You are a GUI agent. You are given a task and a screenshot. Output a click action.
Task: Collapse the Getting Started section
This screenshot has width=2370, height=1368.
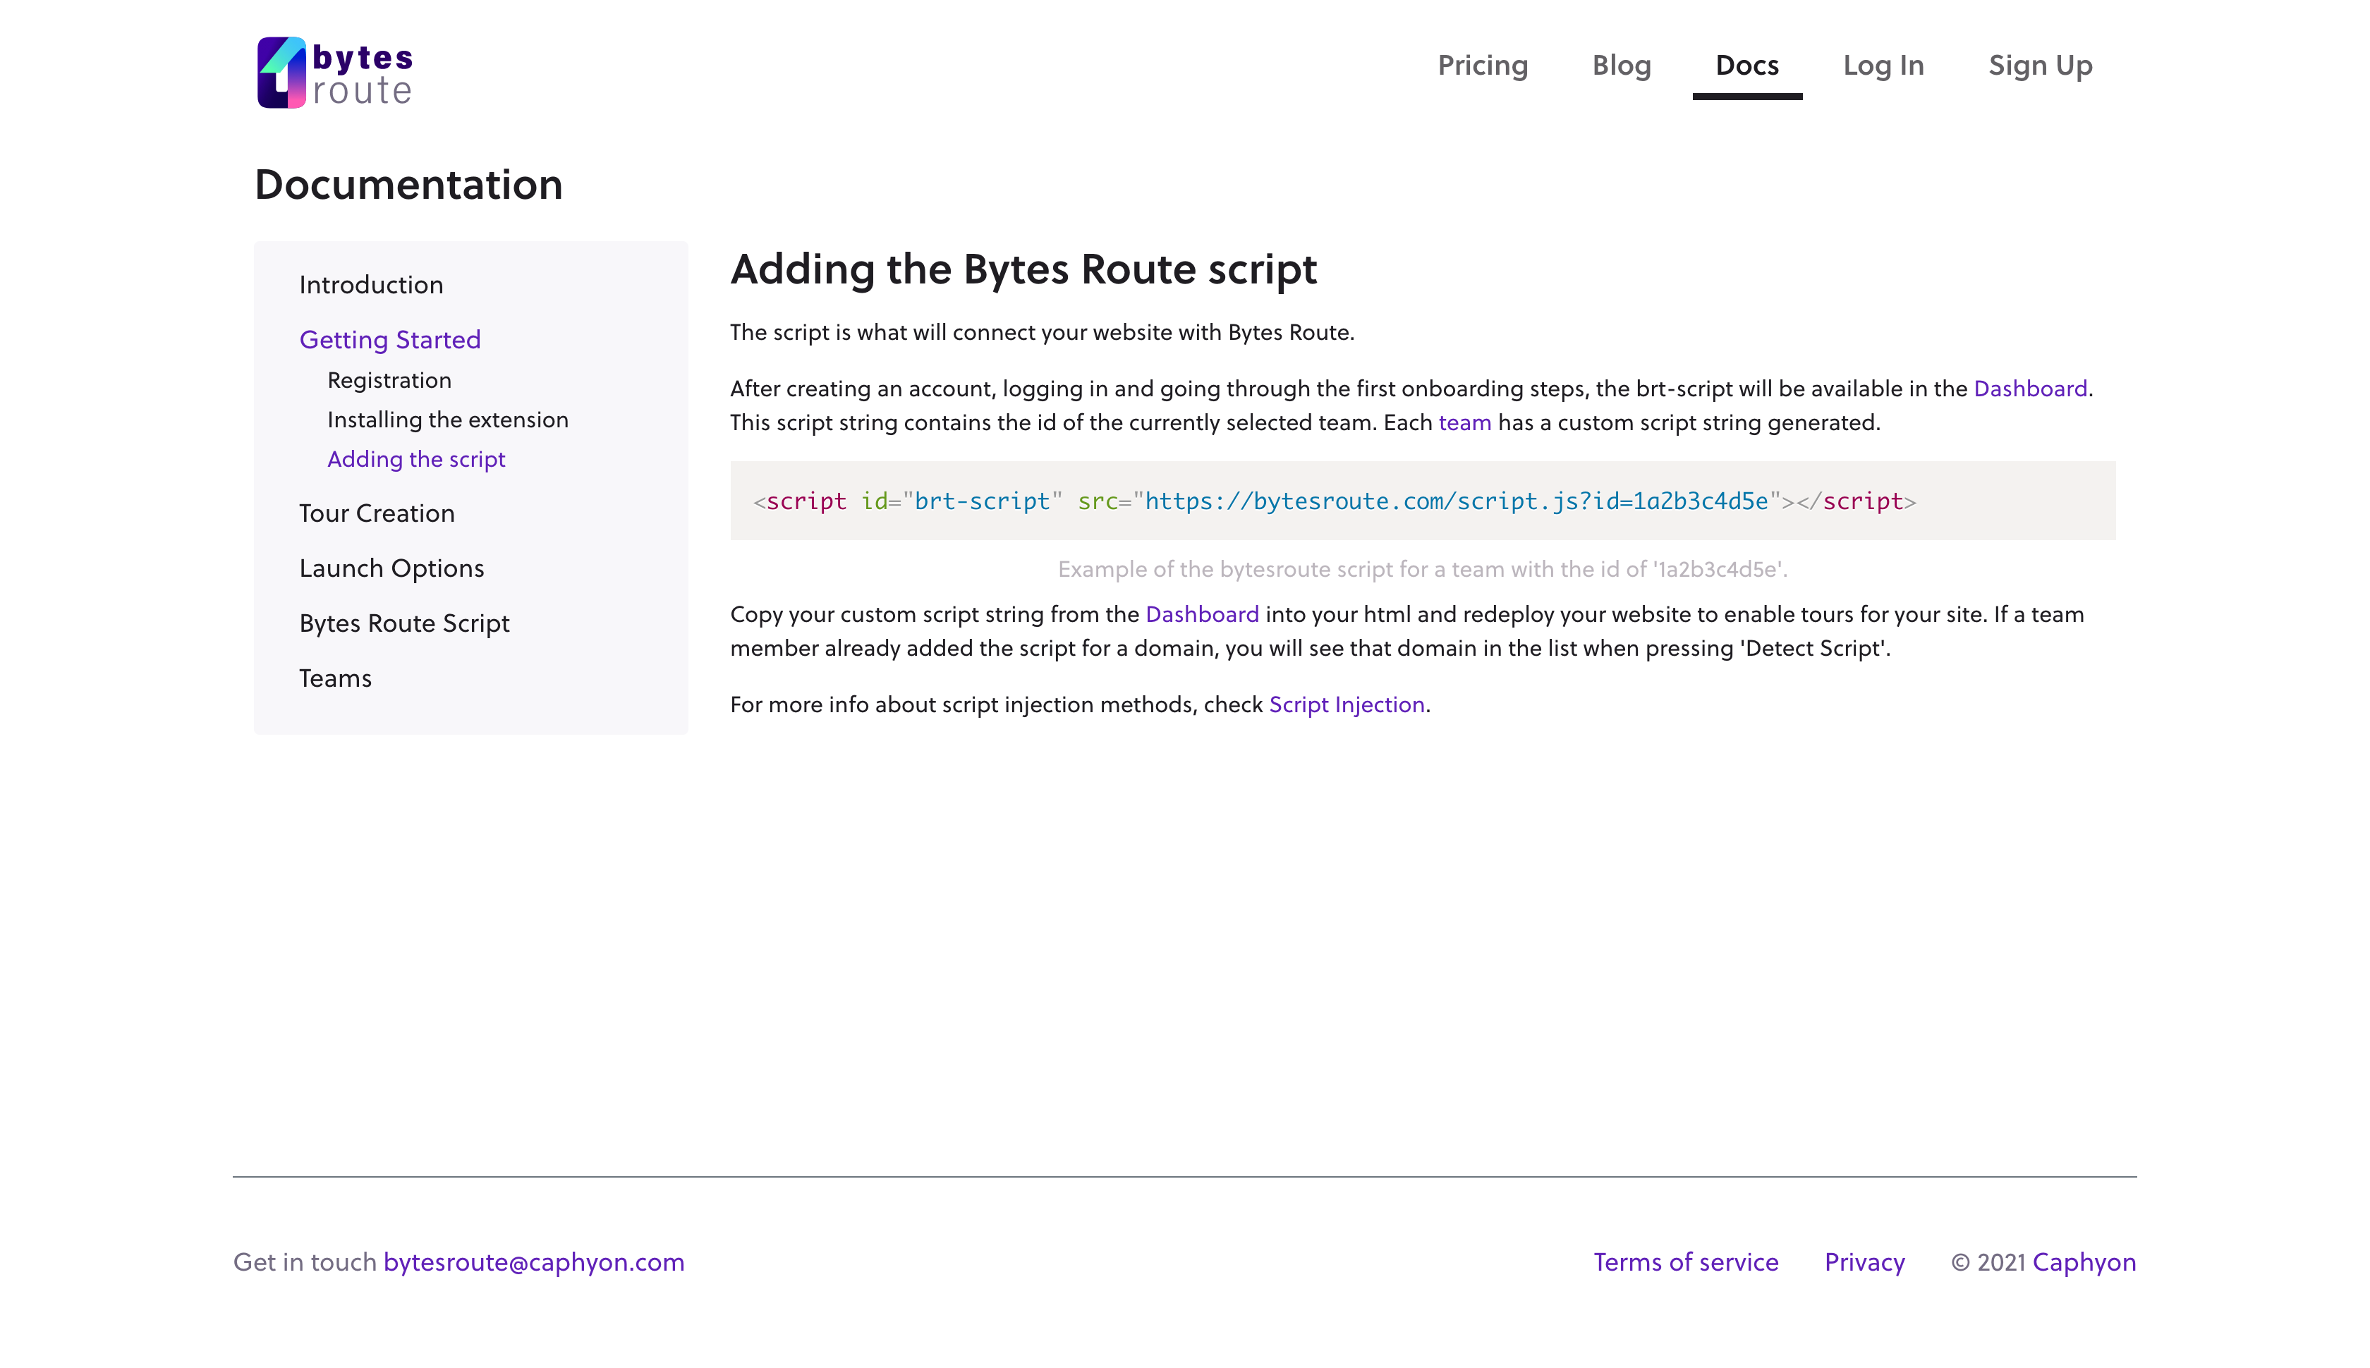389,339
